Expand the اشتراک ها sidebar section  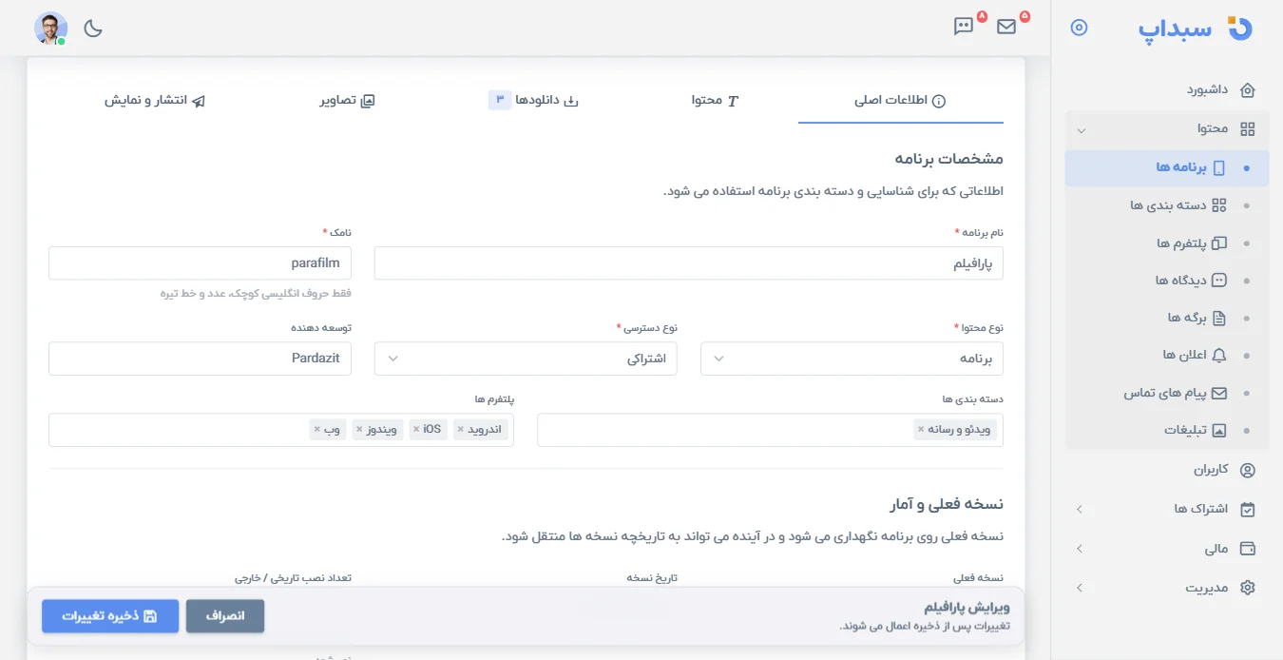(1167, 509)
